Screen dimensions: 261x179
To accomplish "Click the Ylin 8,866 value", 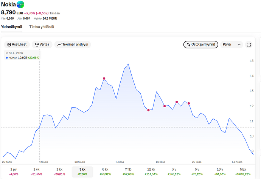I will coord(7,19).
